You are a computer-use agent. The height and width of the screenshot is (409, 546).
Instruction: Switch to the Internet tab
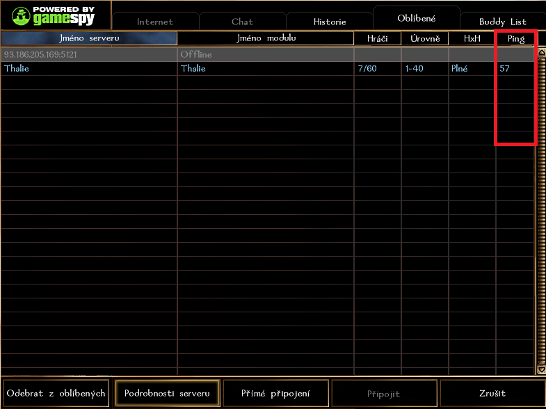[x=154, y=22]
